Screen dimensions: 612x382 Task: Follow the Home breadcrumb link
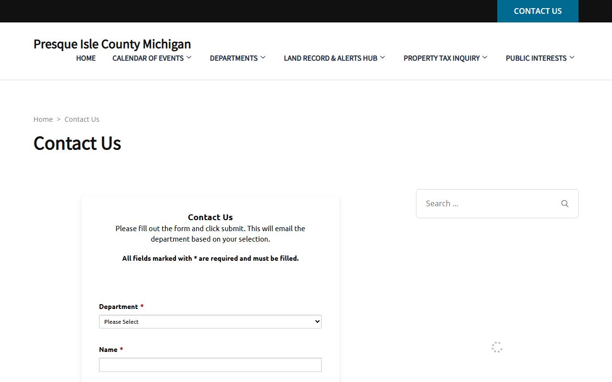[43, 119]
